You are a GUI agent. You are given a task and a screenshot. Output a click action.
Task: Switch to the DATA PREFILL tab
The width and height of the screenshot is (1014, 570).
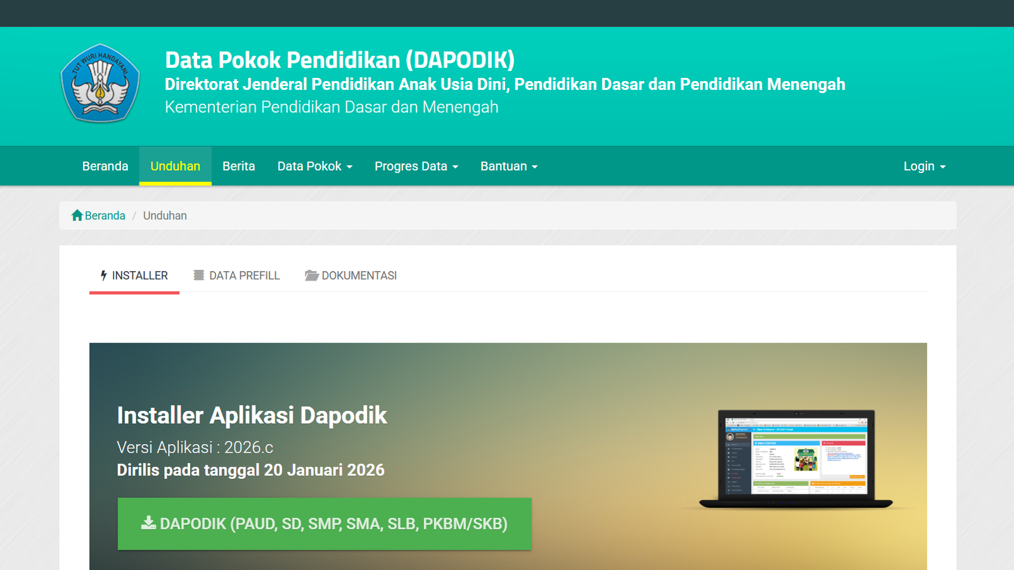click(244, 275)
